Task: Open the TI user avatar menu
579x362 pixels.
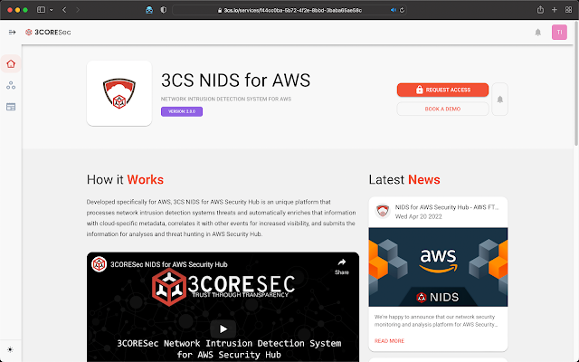Action: coord(559,33)
